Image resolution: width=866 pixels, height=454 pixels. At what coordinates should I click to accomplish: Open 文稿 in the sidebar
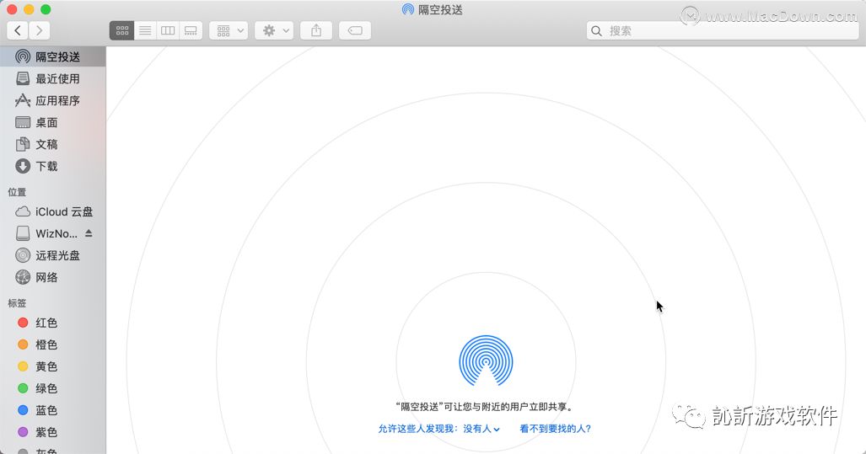tap(52, 145)
